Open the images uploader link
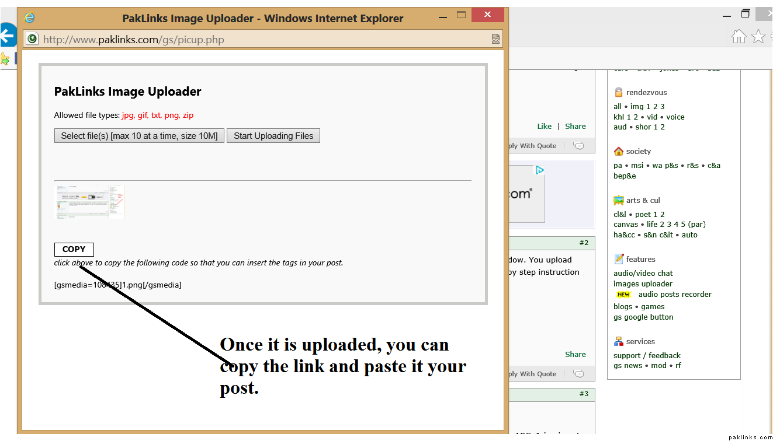 (643, 284)
